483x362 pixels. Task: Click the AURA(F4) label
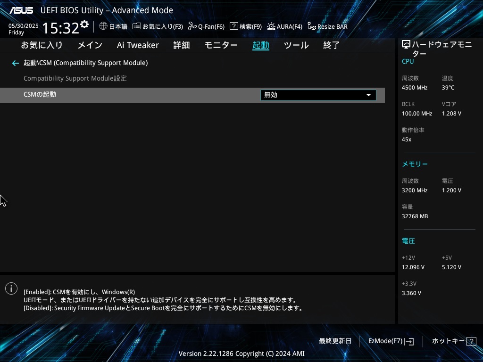pos(290,26)
